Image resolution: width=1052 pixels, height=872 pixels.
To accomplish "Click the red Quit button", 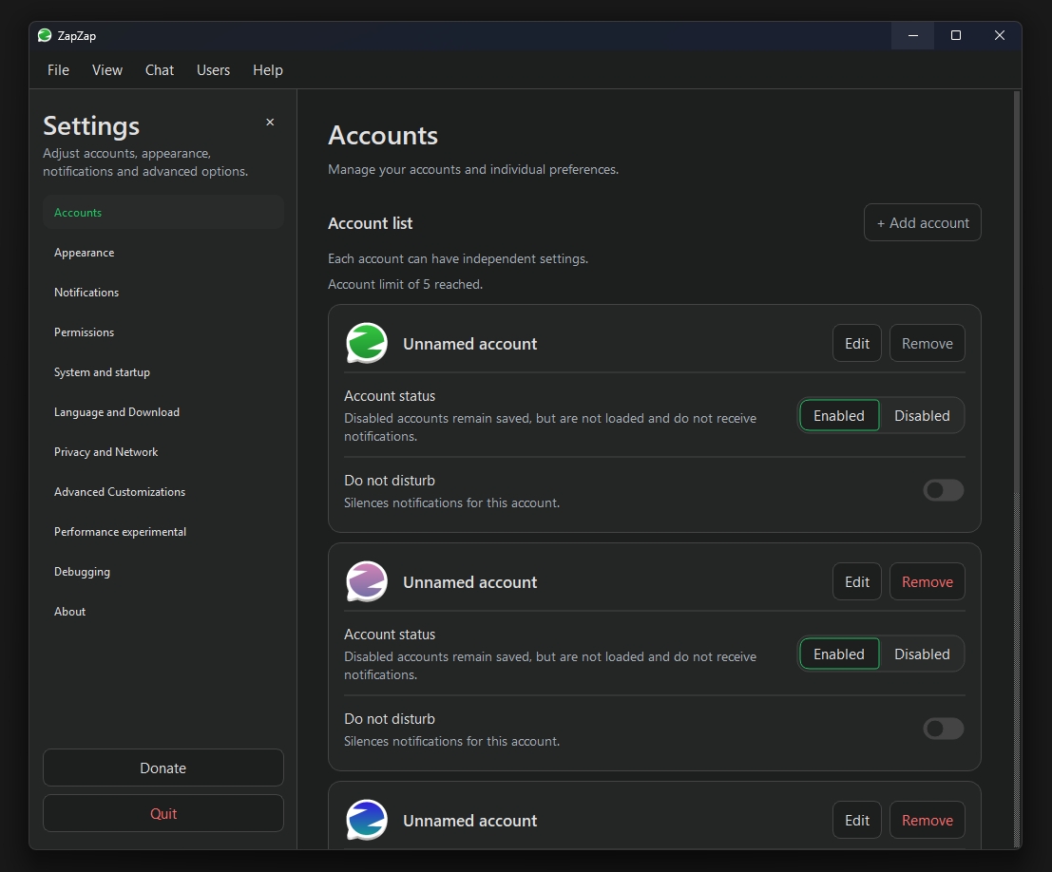I will (x=163, y=814).
